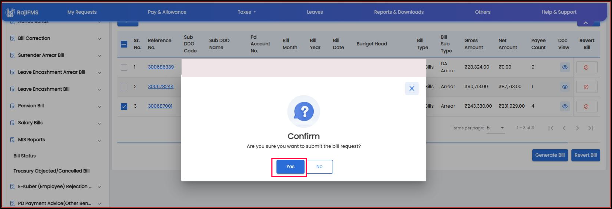Expand the Pension Bill chevron
This screenshot has height=209, width=612.
99,107
